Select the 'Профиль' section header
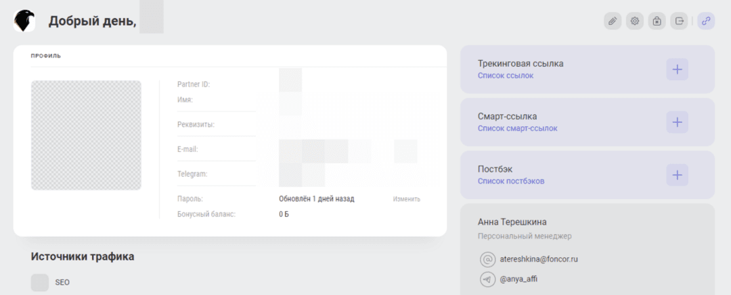 pyautogui.click(x=46, y=56)
